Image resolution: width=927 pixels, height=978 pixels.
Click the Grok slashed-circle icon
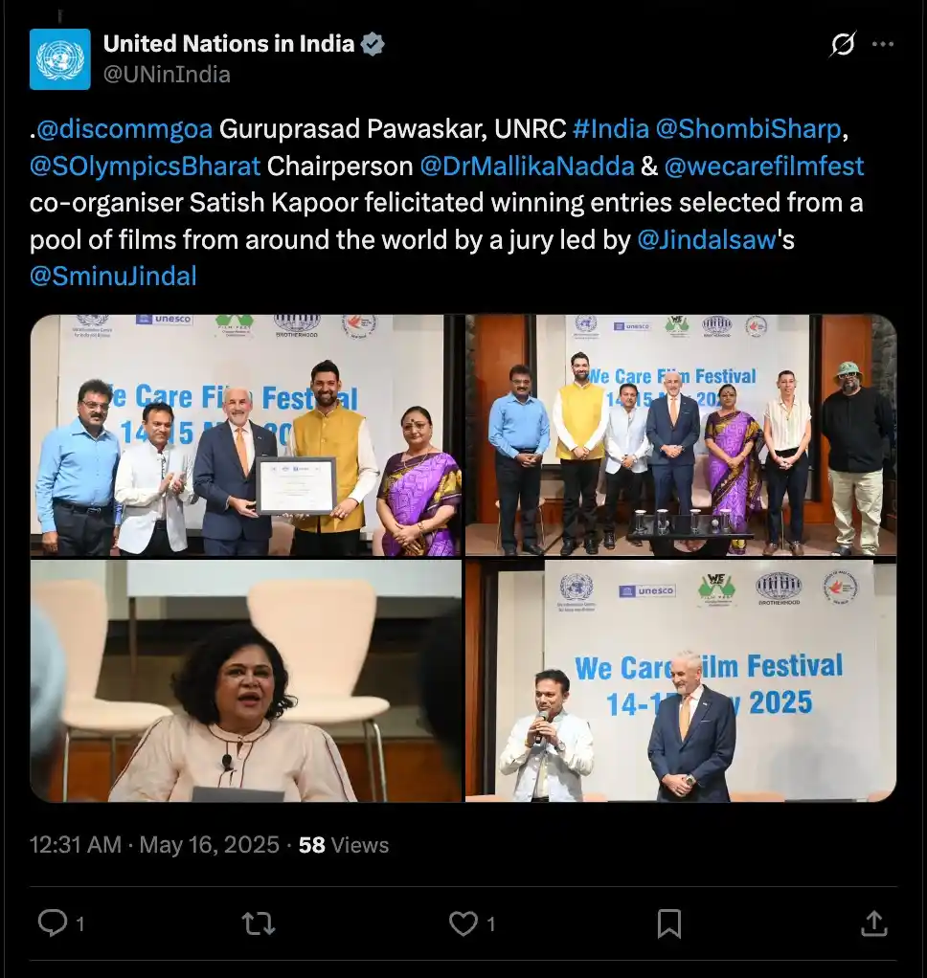842,44
